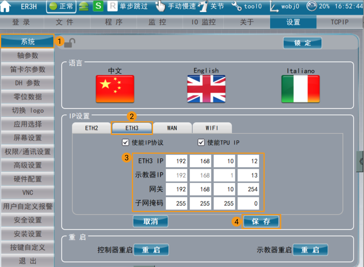The height and width of the screenshot is (267, 364).
Task: Click the 锁定 lock button
Action: (x=302, y=43)
